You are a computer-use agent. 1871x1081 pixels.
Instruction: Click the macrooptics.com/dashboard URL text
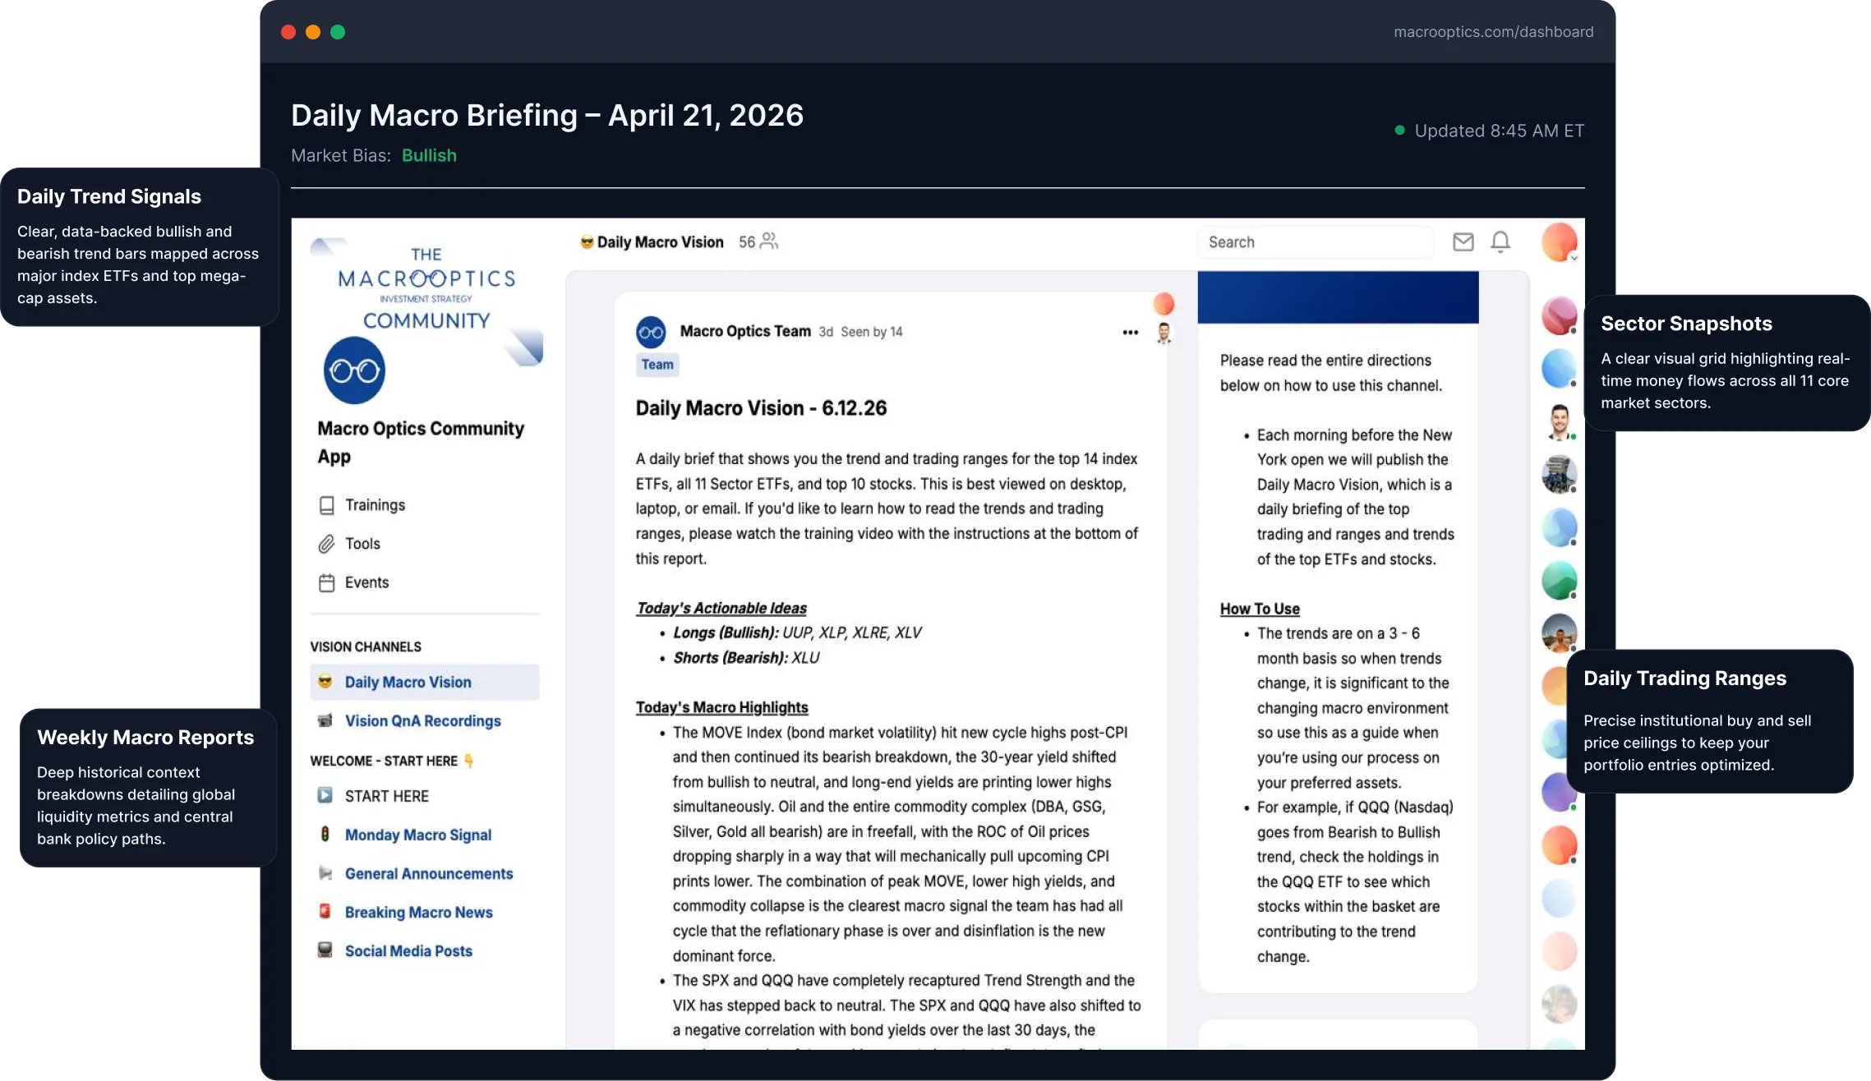pos(1493,32)
